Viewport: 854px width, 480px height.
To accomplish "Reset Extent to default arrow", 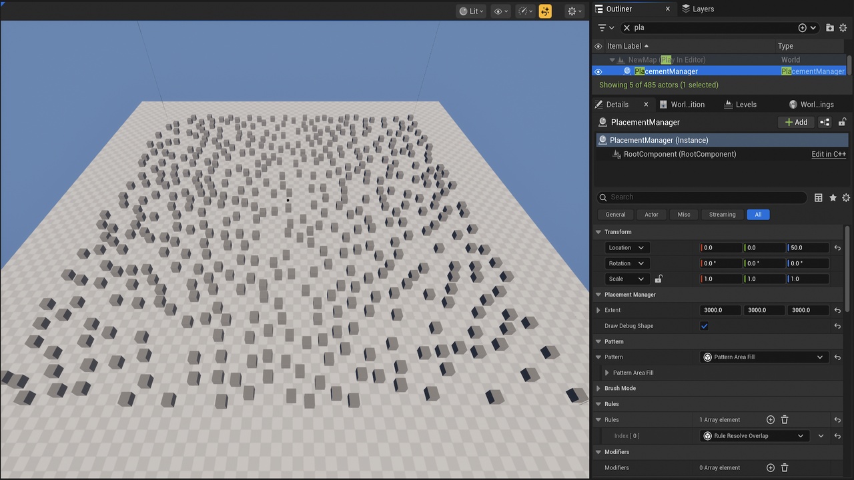I will tap(837, 310).
